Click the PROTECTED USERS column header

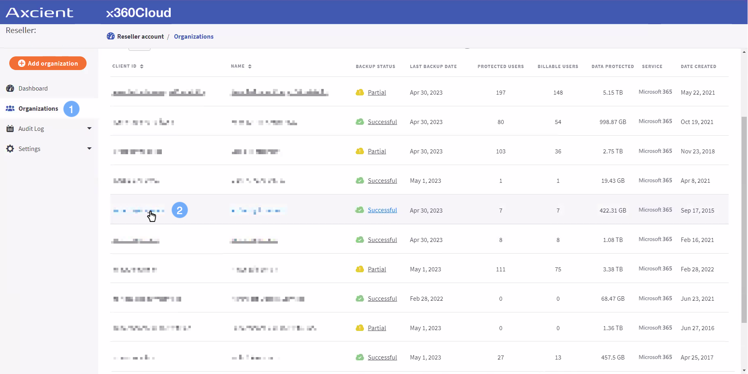pyautogui.click(x=500, y=66)
